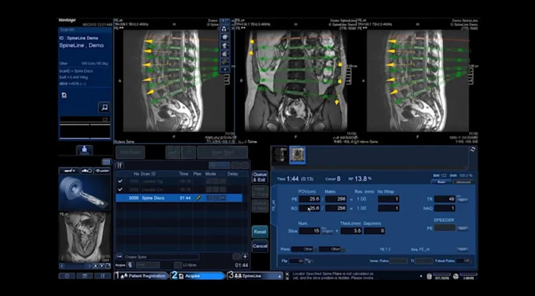Viewport: 535px width, 296px height.
Task: Click the disk storage icon in status bar
Action: (429, 276)
